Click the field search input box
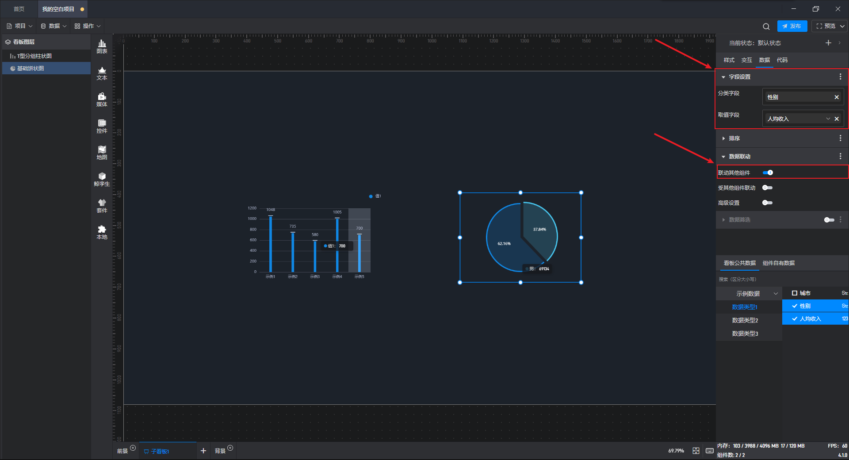The image size is (849, 460). tap(782, 279)
